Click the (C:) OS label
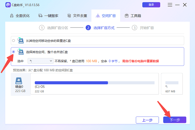Screen dimensions: 195x130 40,87
